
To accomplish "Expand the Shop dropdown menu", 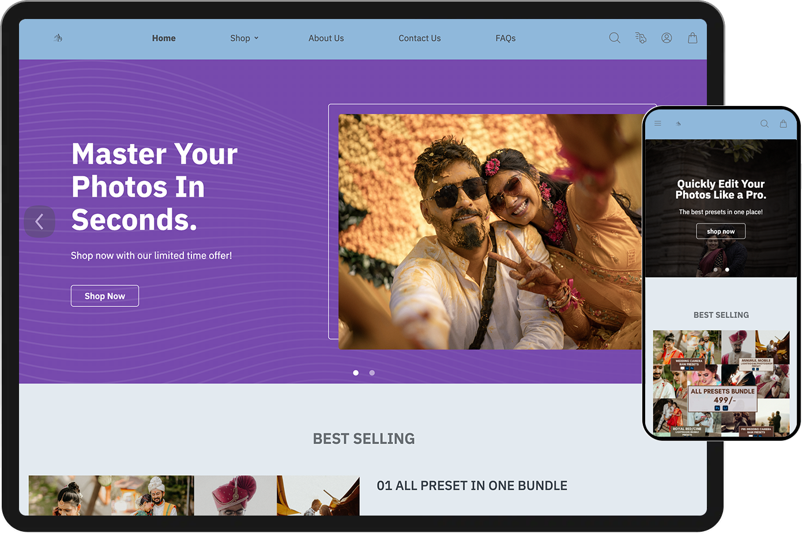I will [x=244, y=38].
